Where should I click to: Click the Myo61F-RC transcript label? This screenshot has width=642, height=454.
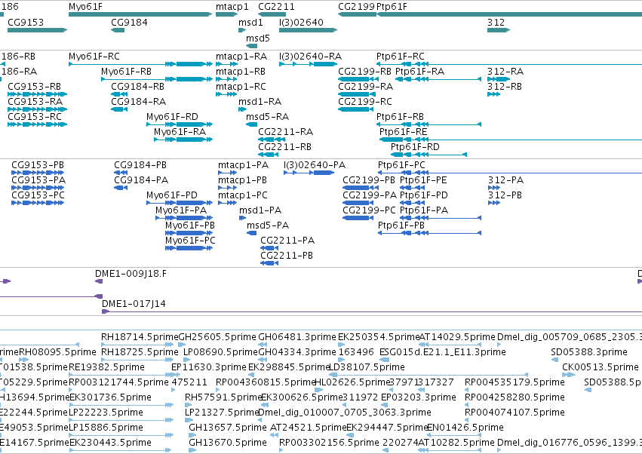tap(94, 57)
